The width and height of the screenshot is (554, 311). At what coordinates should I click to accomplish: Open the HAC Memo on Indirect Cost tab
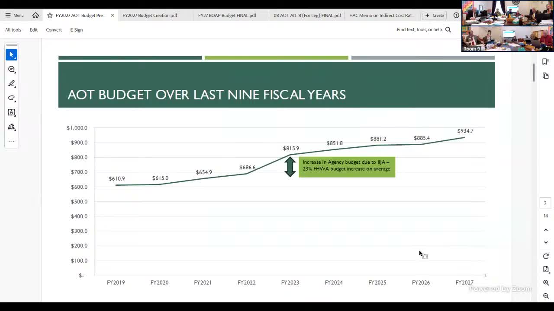pyautogui.click(x=381, y=15)
